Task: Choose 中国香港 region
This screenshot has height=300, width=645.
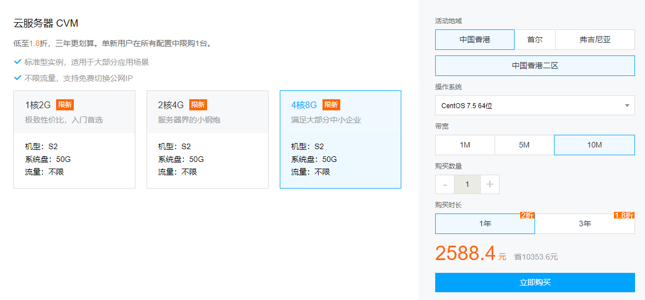Action: 475,40
